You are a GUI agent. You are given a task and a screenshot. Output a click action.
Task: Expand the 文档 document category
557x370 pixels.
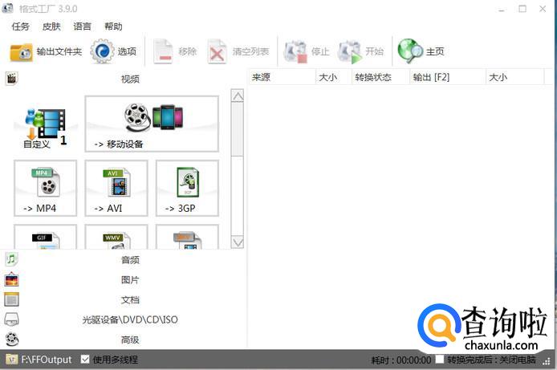[130, 300]
